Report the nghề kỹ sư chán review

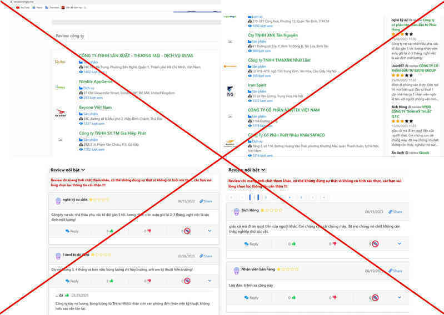tap(187, 231)
